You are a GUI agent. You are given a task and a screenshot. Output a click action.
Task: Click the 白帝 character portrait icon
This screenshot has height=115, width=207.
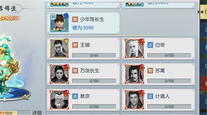click(134, 49)
